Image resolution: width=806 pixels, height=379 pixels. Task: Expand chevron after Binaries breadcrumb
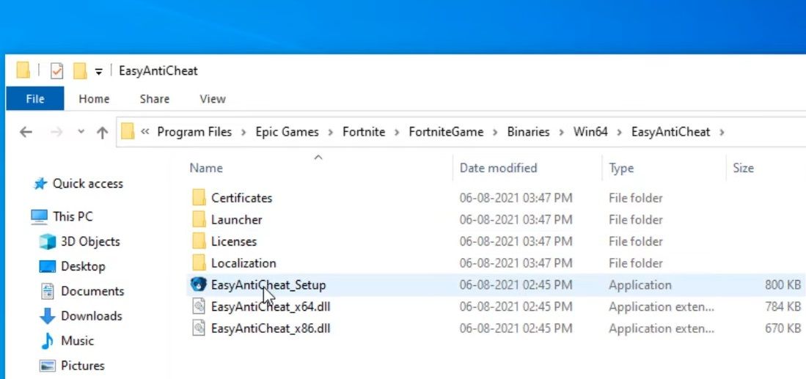tap(562, 133)
